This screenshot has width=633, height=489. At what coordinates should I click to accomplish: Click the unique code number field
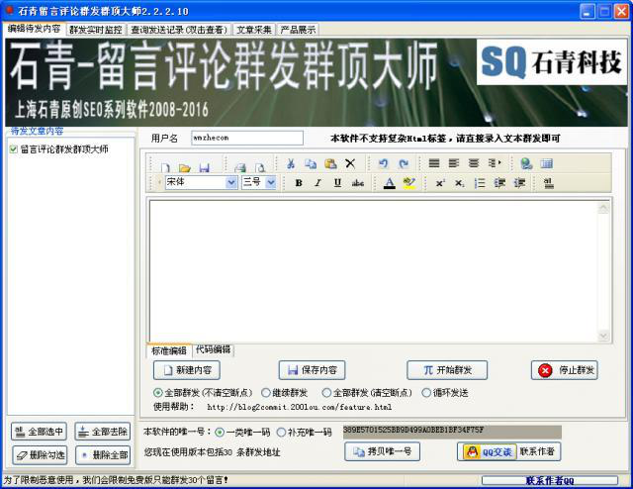point(452,432)
